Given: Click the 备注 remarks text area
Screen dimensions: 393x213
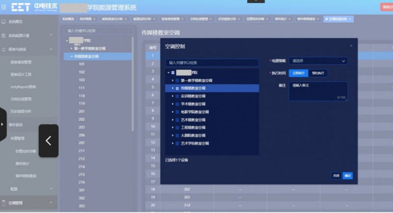Looking at the screenshot, I should click(318, 91).
